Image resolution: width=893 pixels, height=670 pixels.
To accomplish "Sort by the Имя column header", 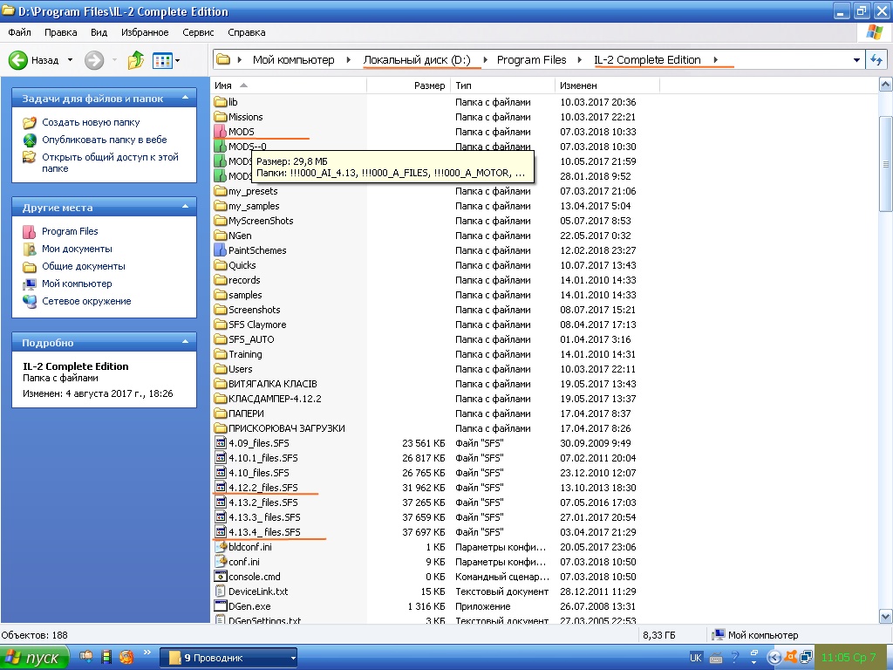I will tap(288, 85).
